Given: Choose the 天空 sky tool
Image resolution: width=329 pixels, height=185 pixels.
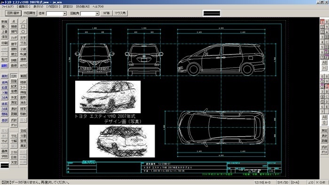Looking at the screenshot, I should (14, 162).
